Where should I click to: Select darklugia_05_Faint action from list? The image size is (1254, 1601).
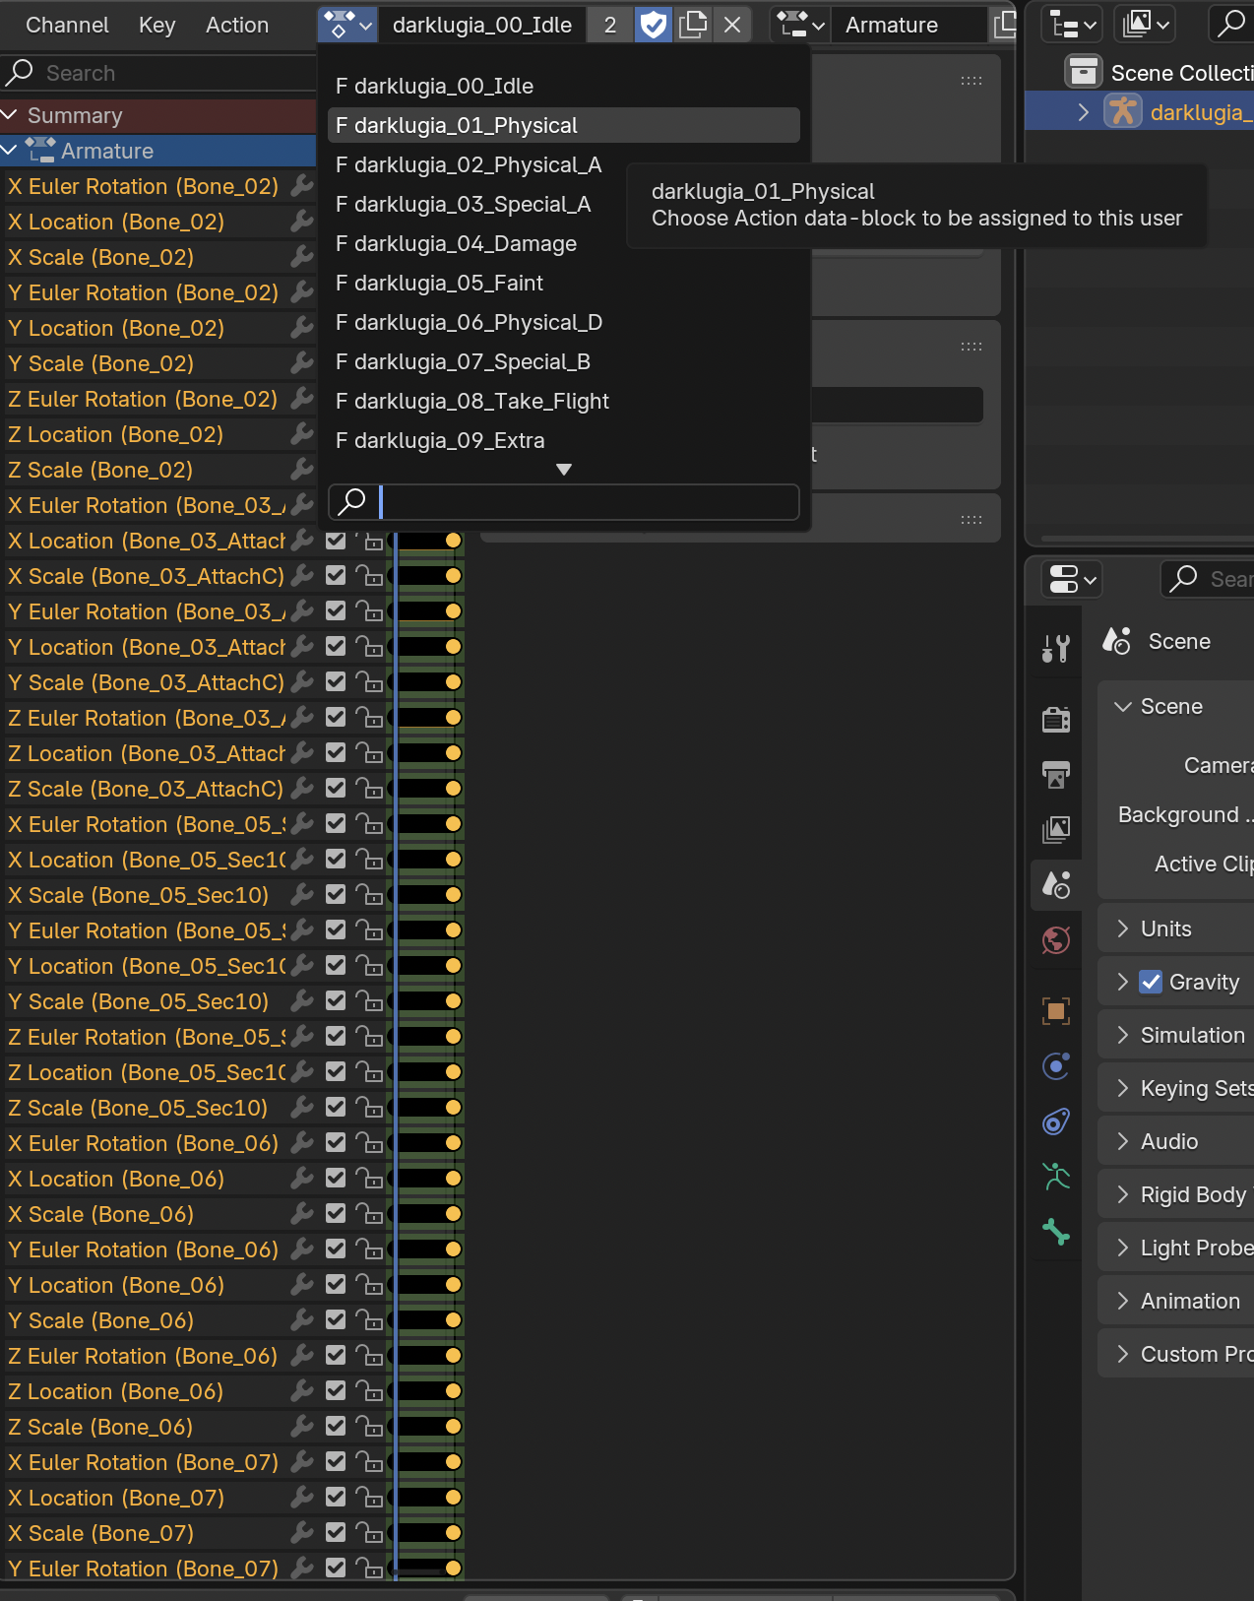click(563, 283)
